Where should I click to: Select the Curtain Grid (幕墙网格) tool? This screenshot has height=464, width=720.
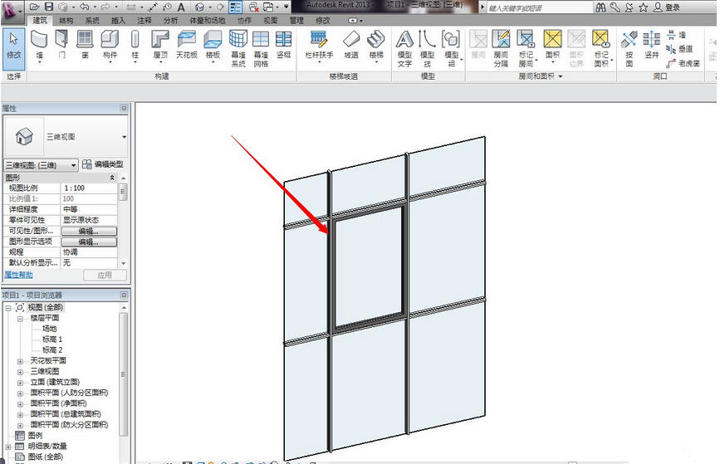pos(261,47)
